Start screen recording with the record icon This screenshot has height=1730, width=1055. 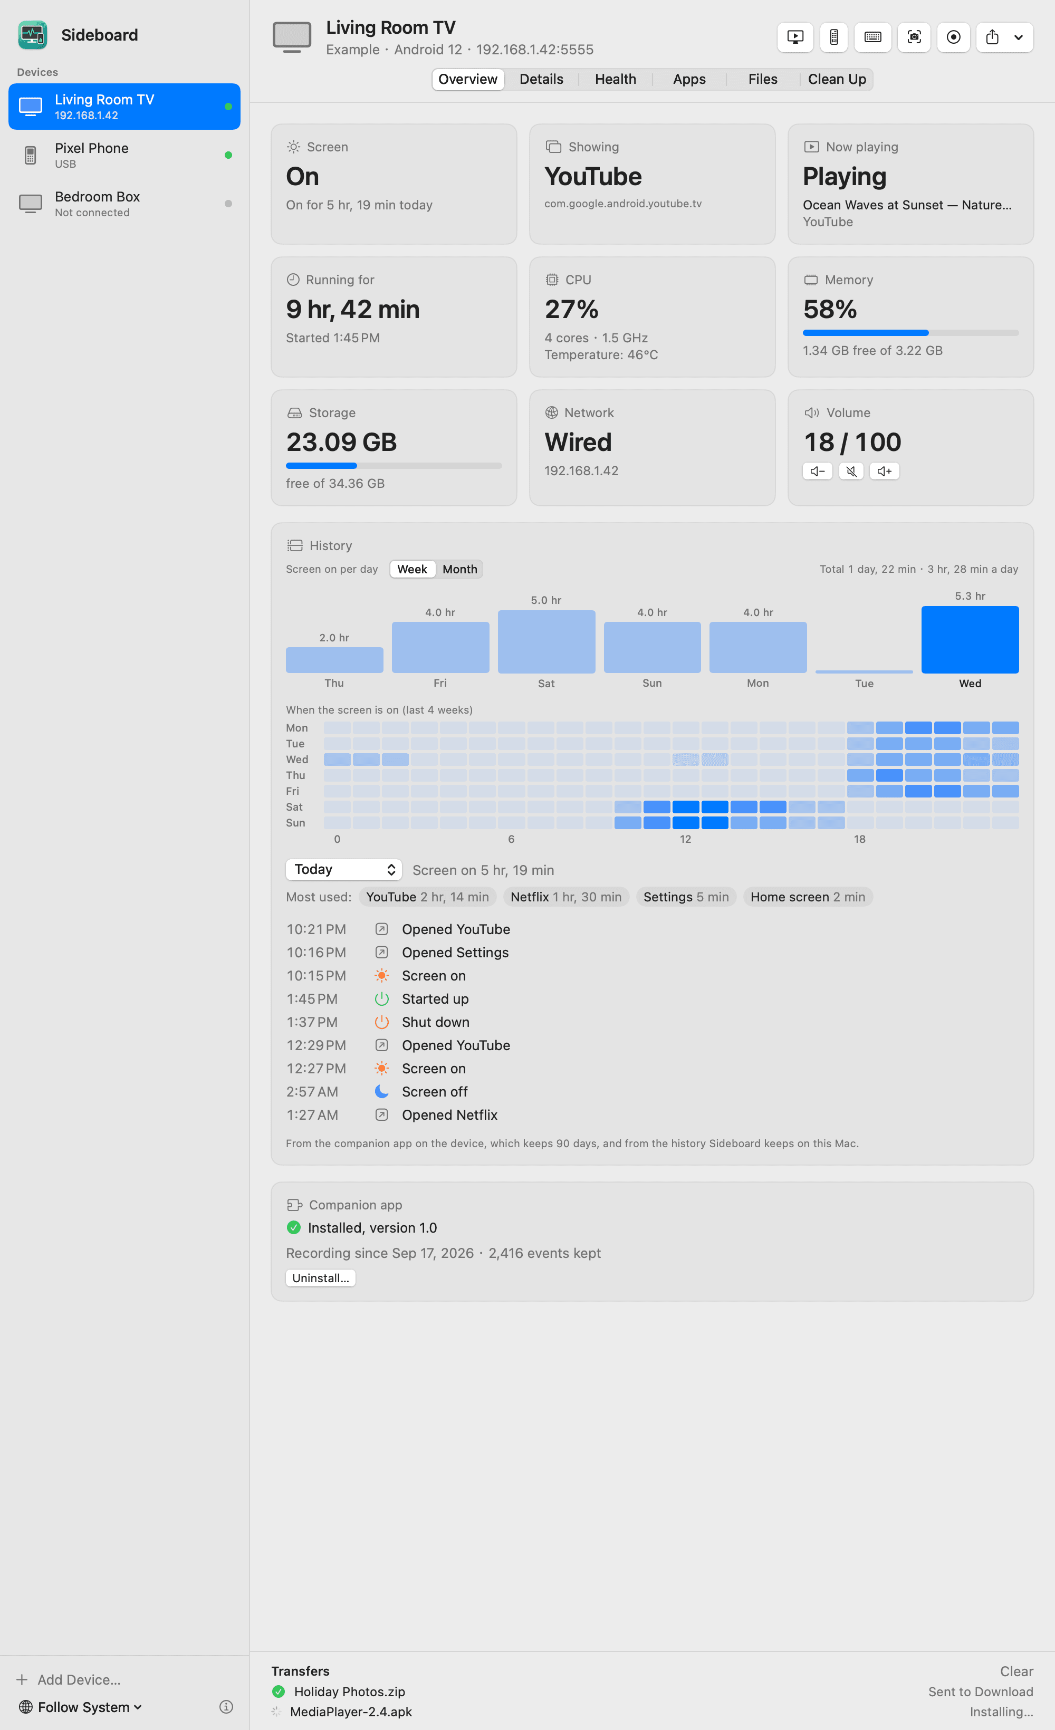953,37
